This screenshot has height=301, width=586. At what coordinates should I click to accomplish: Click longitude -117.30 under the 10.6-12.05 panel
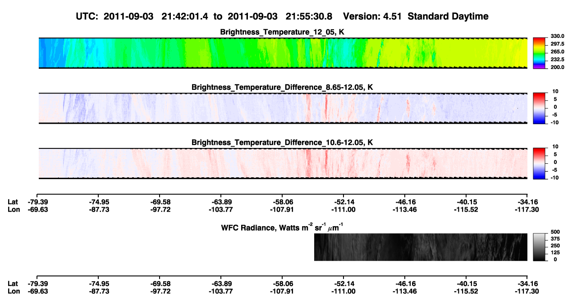(528, 209)
